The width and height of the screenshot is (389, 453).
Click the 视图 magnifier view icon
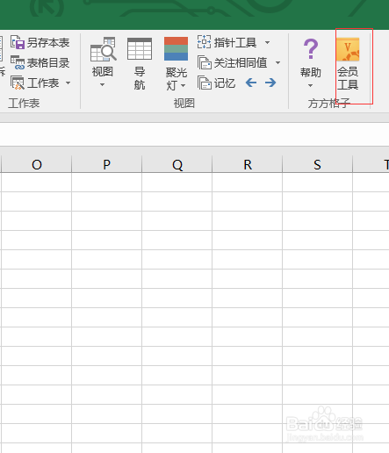coord(103,49)
